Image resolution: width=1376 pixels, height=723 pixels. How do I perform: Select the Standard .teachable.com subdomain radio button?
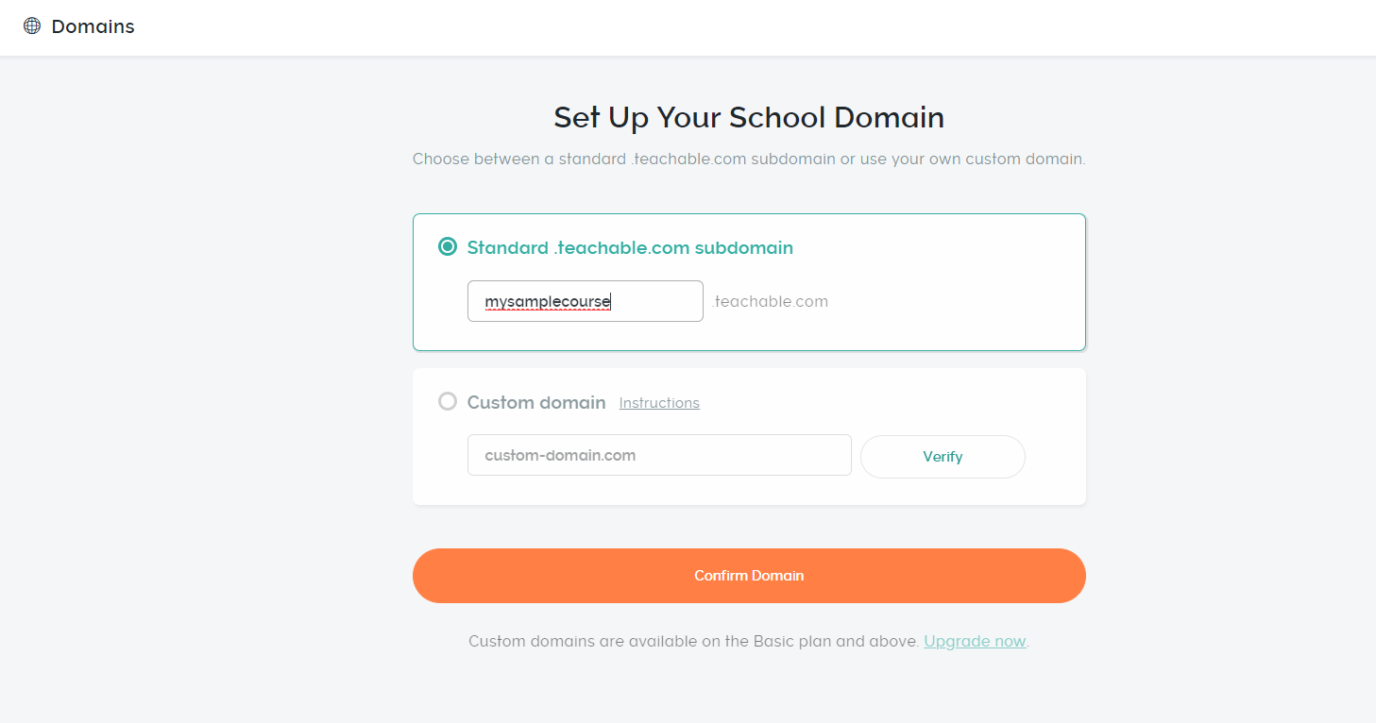(448, 247)
